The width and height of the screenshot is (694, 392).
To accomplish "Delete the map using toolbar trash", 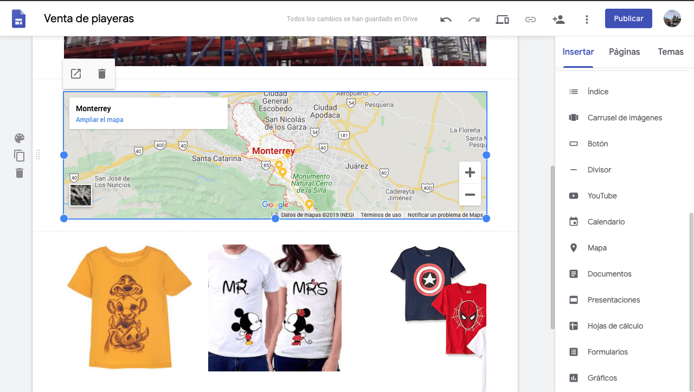I will point(102,74).
